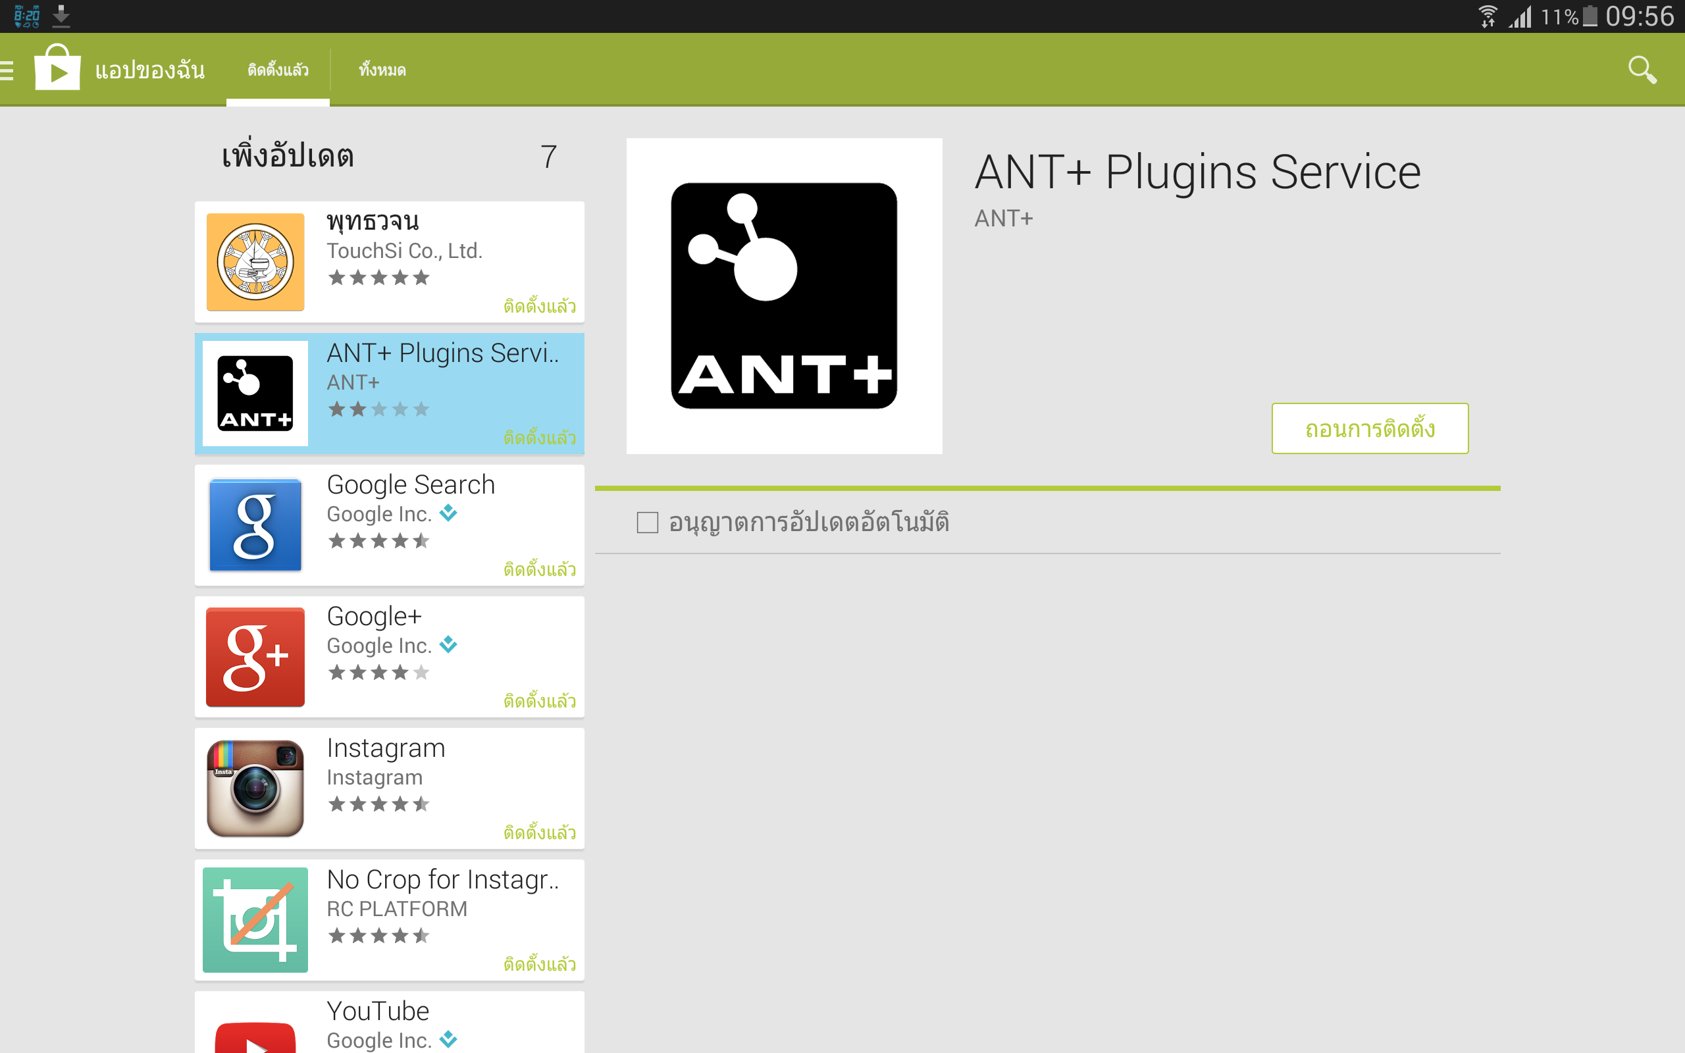
Task: Switch to the ติดตั้งแล้ว tab
Action: (278, 70)
